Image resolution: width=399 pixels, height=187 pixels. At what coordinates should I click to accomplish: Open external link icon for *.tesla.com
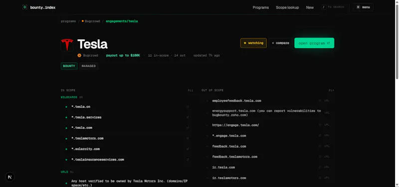(x=188, y=128)
